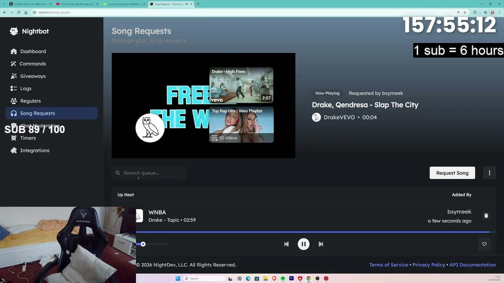This screenshot has height=283, width=504.
Task: Click the DrakeVEVO channel avatar
Action: [316, 117]
